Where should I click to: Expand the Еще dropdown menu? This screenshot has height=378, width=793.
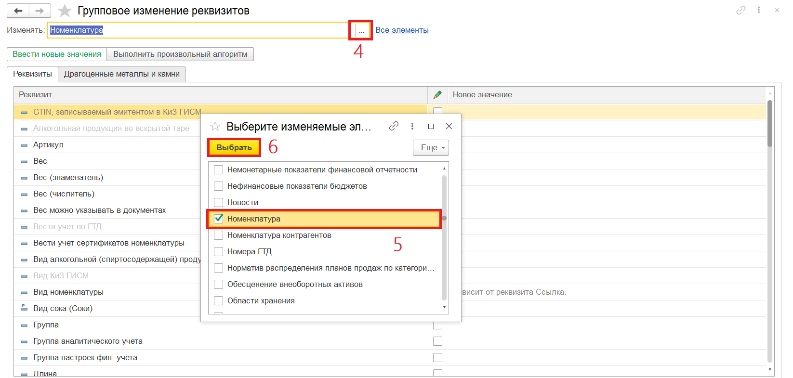431,147
